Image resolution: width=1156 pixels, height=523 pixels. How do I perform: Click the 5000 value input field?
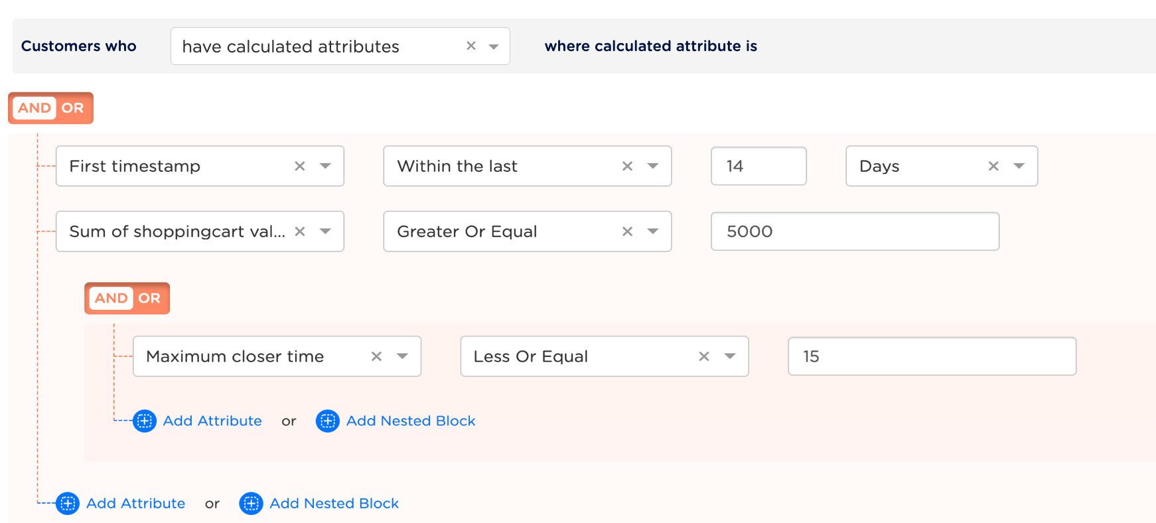click(854, 231)
